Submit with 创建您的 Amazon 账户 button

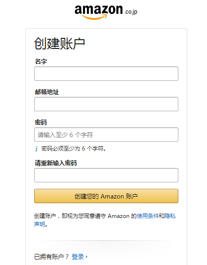coord(106,196)
